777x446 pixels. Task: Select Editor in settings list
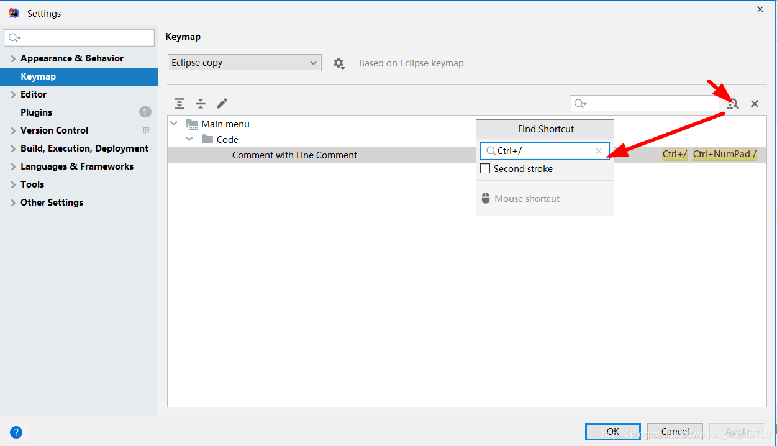[34, 94]
